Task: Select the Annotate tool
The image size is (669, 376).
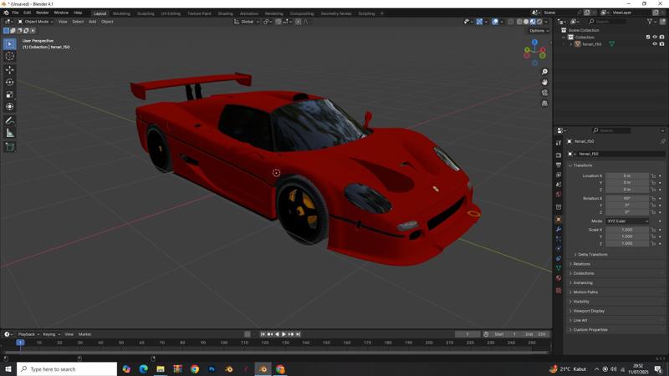Action: pyautogui.click(x=10, y=121)
